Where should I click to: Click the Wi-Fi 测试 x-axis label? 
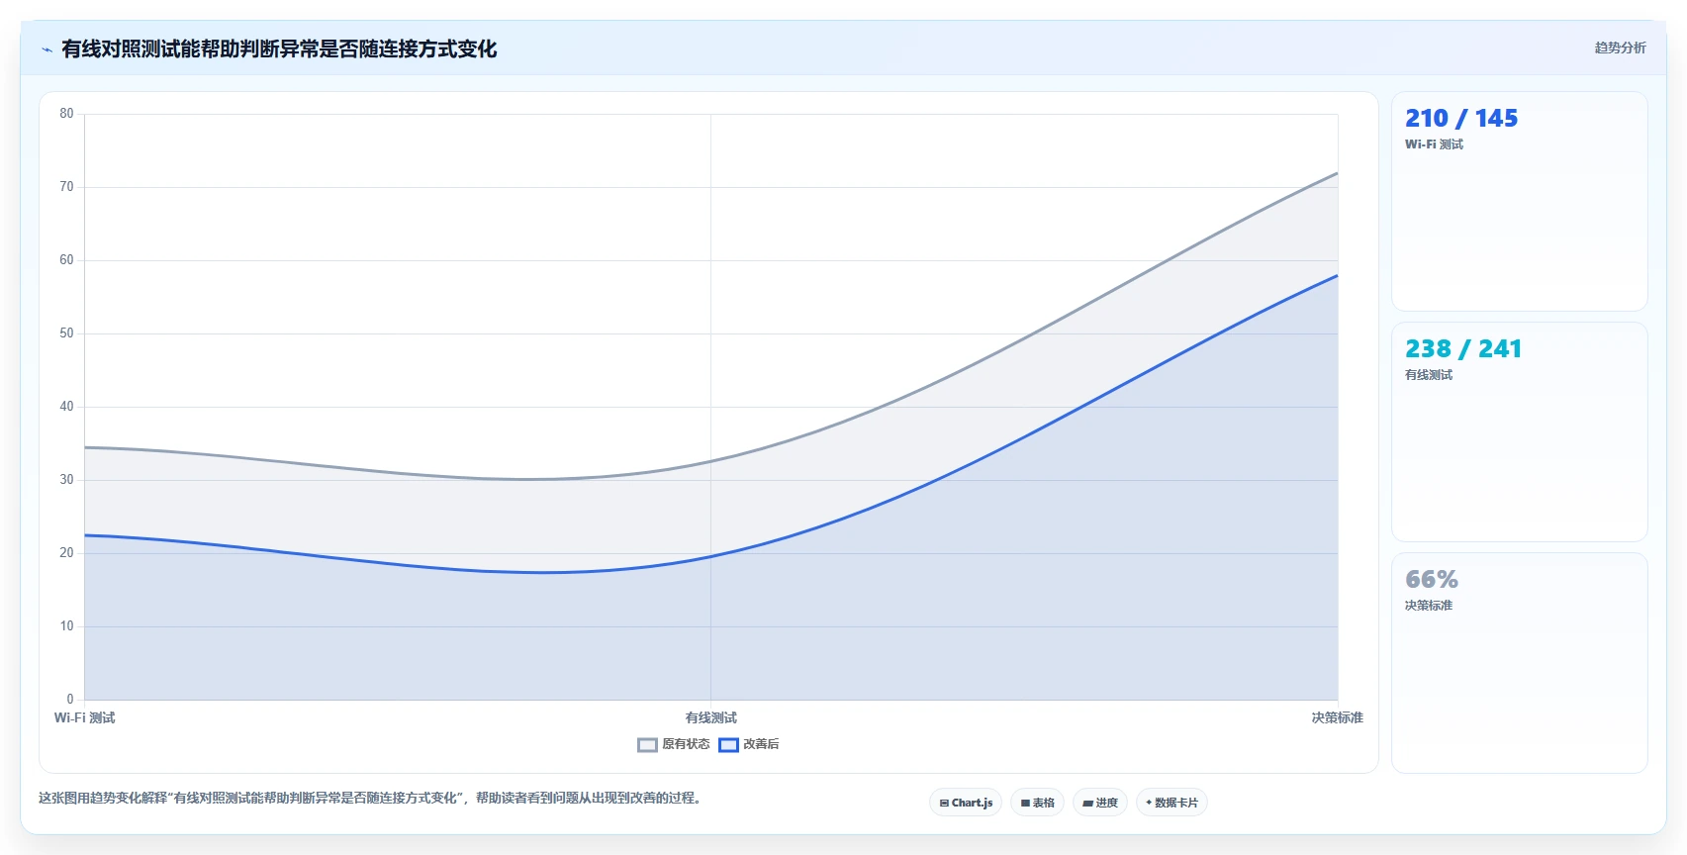pos(84,717)
